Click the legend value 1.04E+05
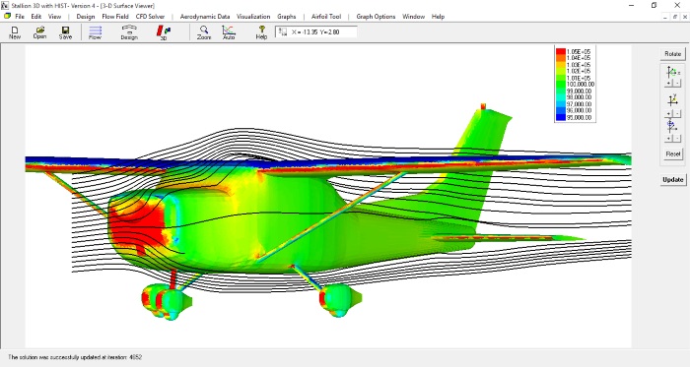The height and width of the screenshot is (367, 690). [x=579, y=58]
